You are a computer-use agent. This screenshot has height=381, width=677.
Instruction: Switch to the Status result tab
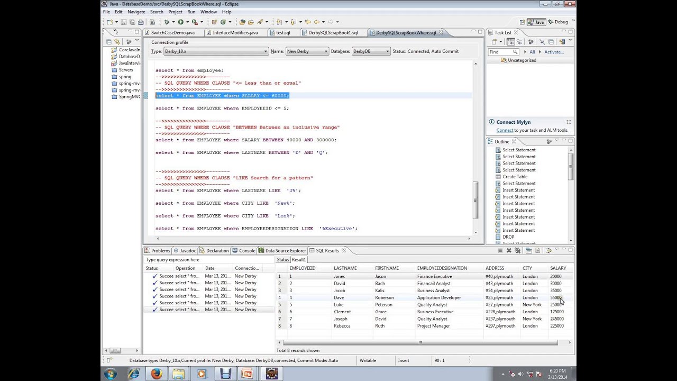pos(283,260)
